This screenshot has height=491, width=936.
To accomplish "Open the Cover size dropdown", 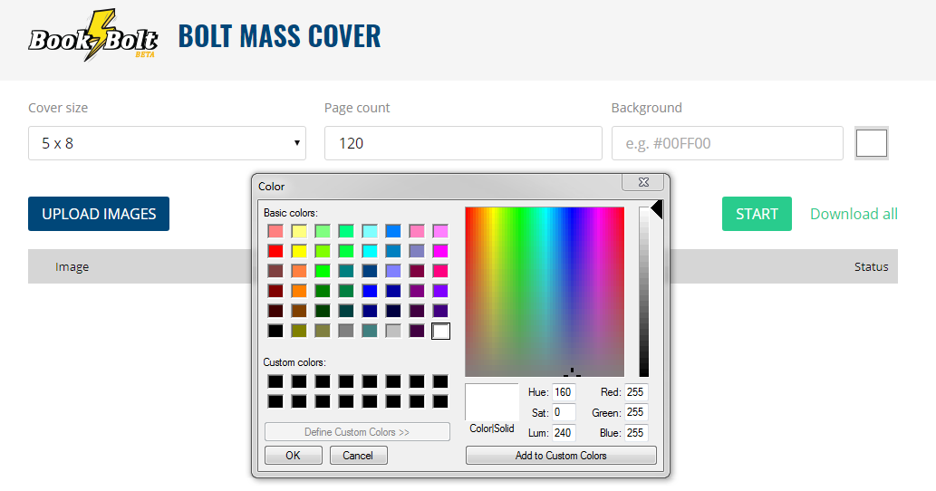I will click(x=167, y=143).
